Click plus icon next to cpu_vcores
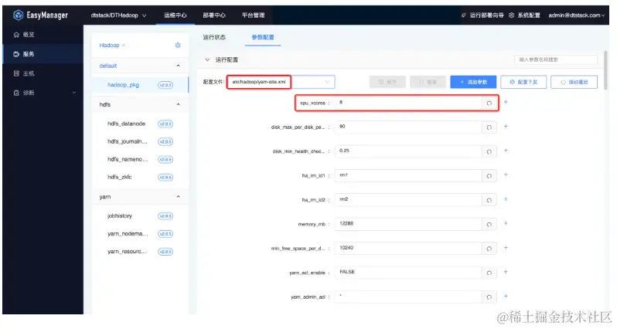 506,102
